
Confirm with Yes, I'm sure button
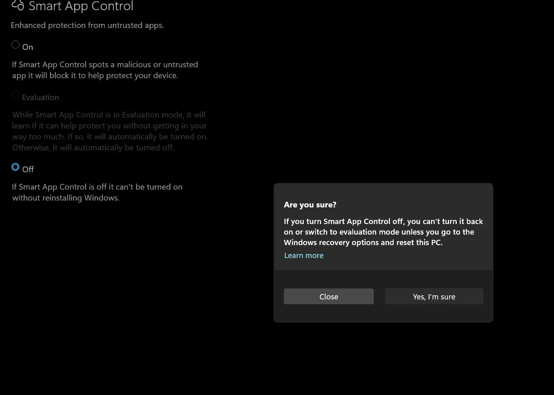tap(434, 297)
